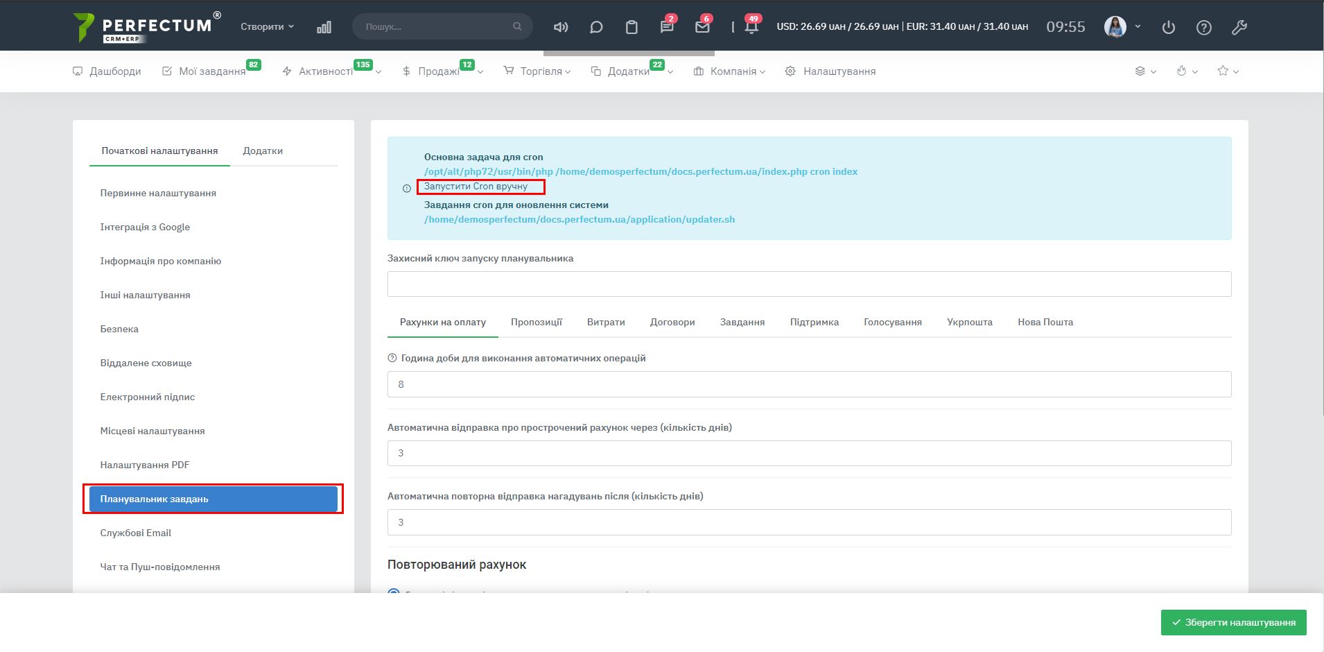Click the megaphone announcements icon
The width and height of the screenshot is (1324, 652).
pos(561,27)
